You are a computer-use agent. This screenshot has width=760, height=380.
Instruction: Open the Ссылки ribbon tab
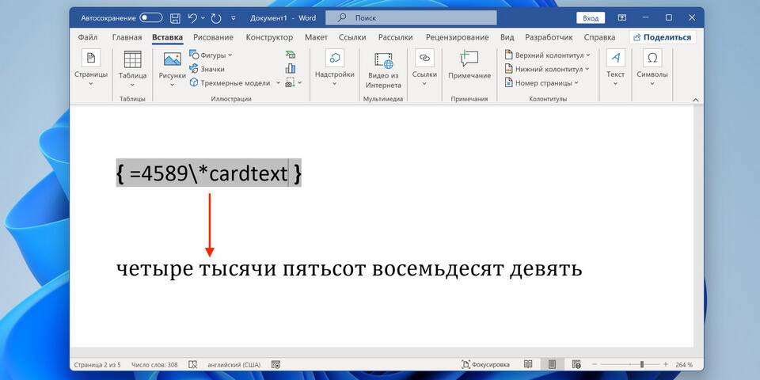click(352, 37)
